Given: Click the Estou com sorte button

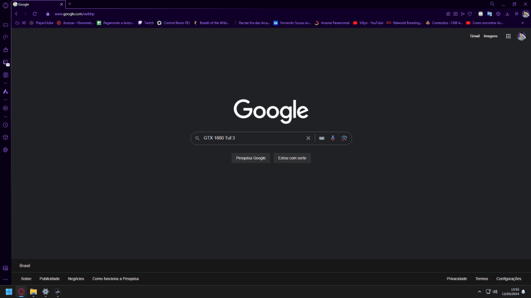Looking at the screenshot, I should (292, 158).
